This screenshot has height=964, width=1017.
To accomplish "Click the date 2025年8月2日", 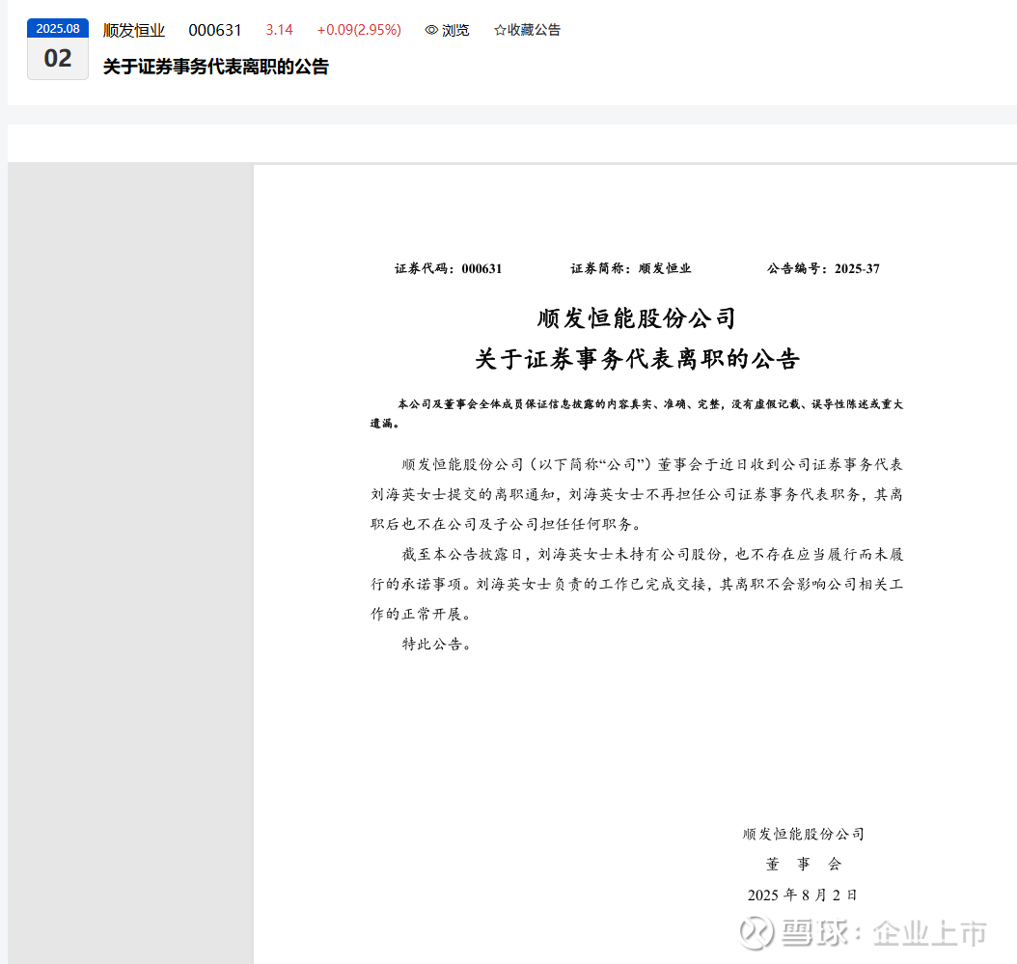I will tap(803, 895).
